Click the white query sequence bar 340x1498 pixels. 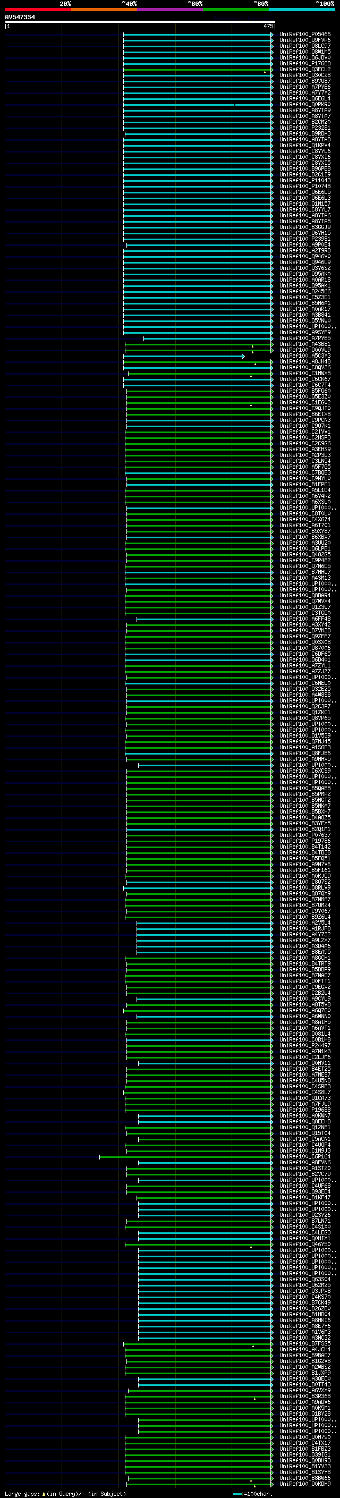coord(140,21)
